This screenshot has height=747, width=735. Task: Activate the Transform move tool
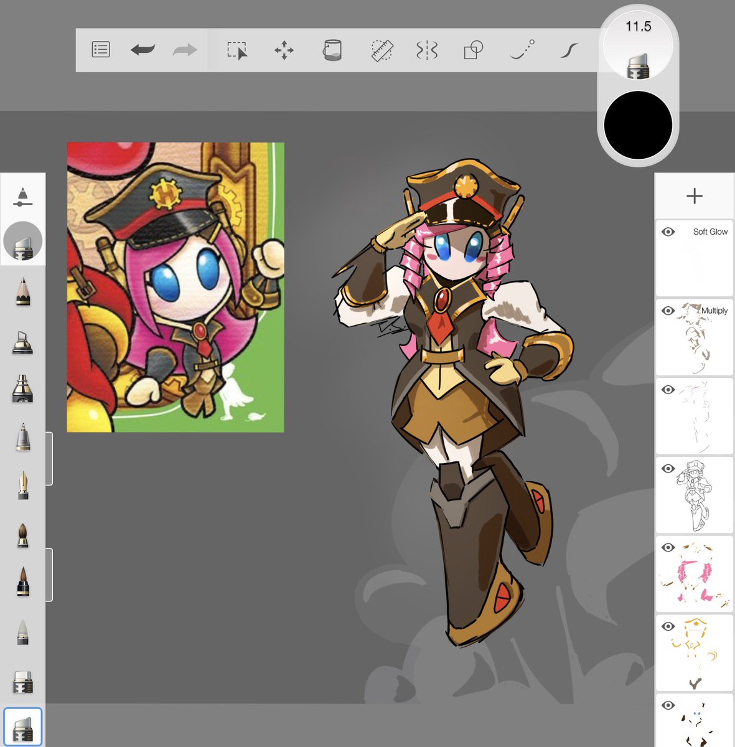(284, 50)
